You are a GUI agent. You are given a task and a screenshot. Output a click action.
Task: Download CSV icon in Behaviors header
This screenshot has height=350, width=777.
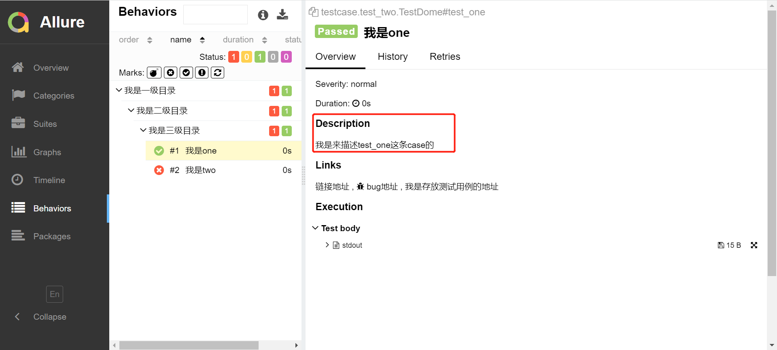click(x=282, y=15)
